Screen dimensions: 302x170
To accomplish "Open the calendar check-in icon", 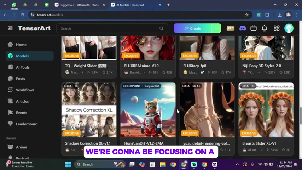I will click(x=254, y=28).
